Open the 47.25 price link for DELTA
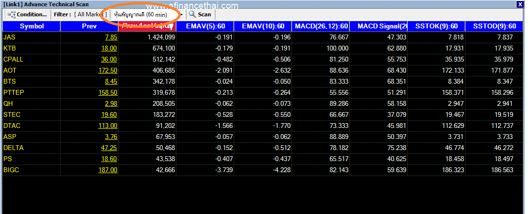 click(109, 148)
